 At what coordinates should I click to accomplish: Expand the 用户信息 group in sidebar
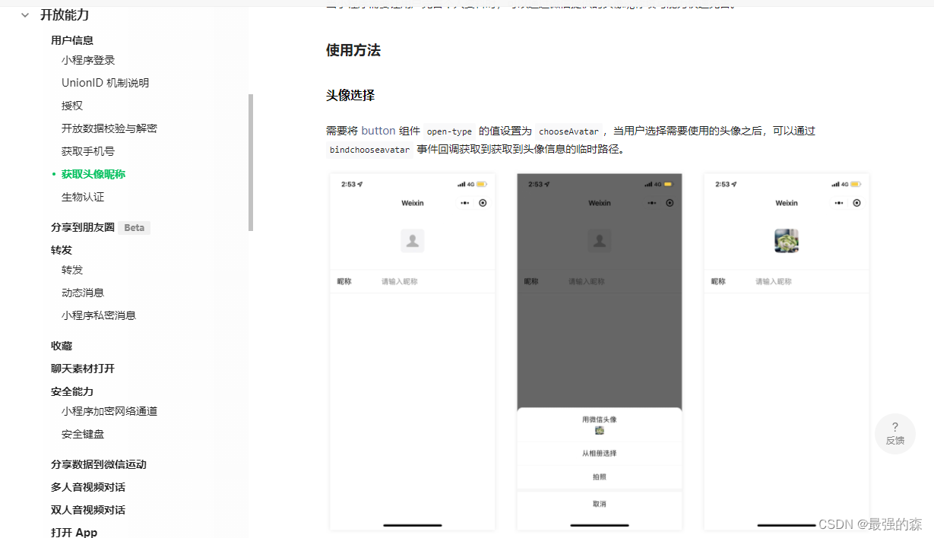71,40
